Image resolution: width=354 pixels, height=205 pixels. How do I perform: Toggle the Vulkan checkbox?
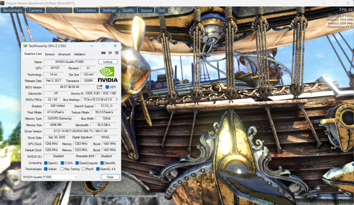[x=46, y=169]
